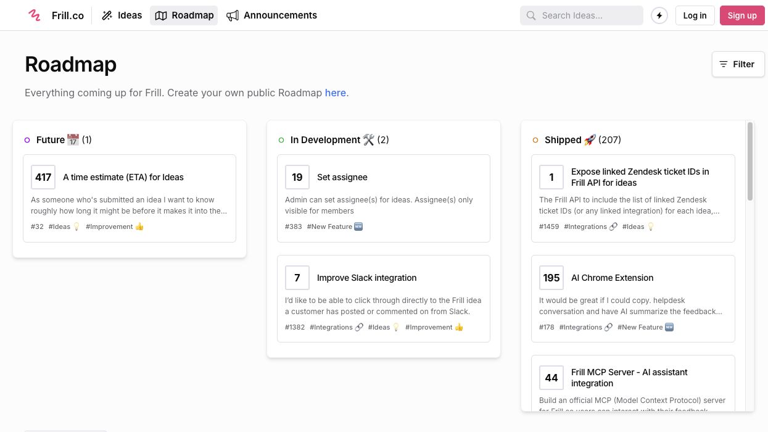768x432 pixels.
Task: Open 'Improve Slack integration' idea title
Action: pos(367,278)
